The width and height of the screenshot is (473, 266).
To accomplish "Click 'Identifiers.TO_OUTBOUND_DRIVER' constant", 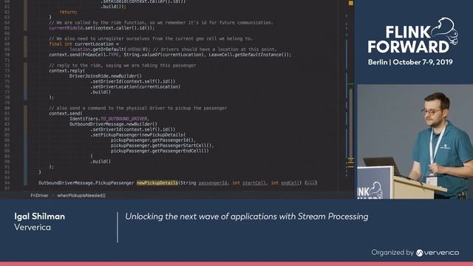I will [109, 119].
